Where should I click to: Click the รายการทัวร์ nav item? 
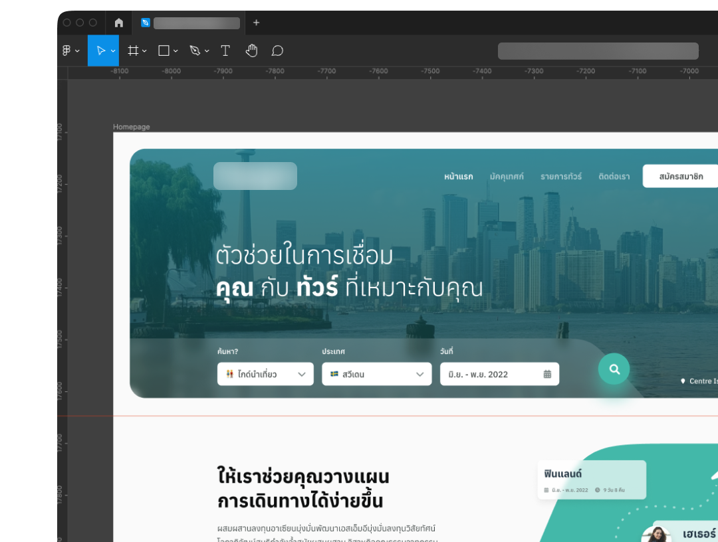(x=561, y=177)
